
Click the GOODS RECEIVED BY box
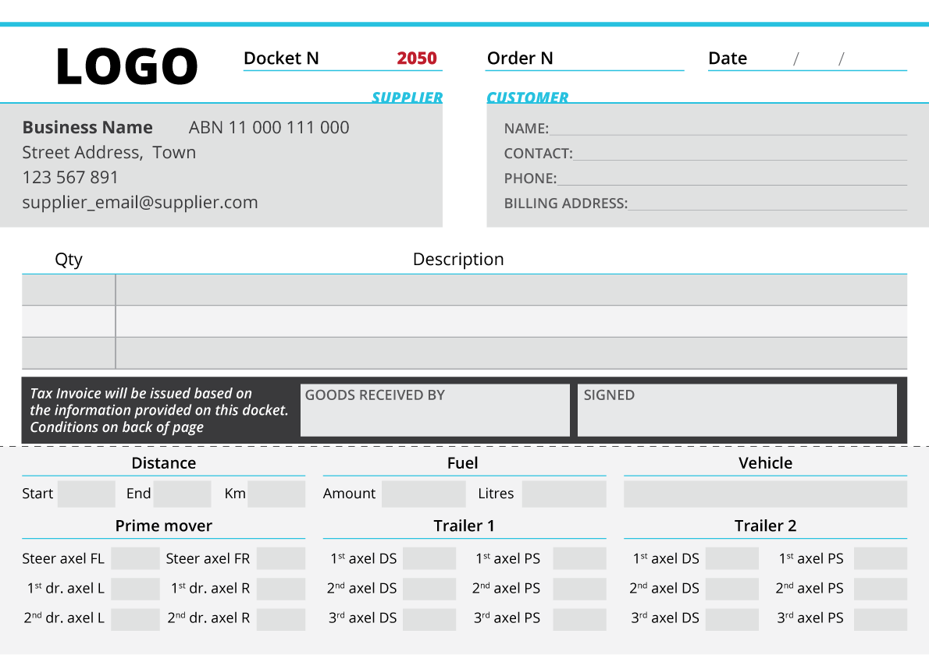(435, 410)
